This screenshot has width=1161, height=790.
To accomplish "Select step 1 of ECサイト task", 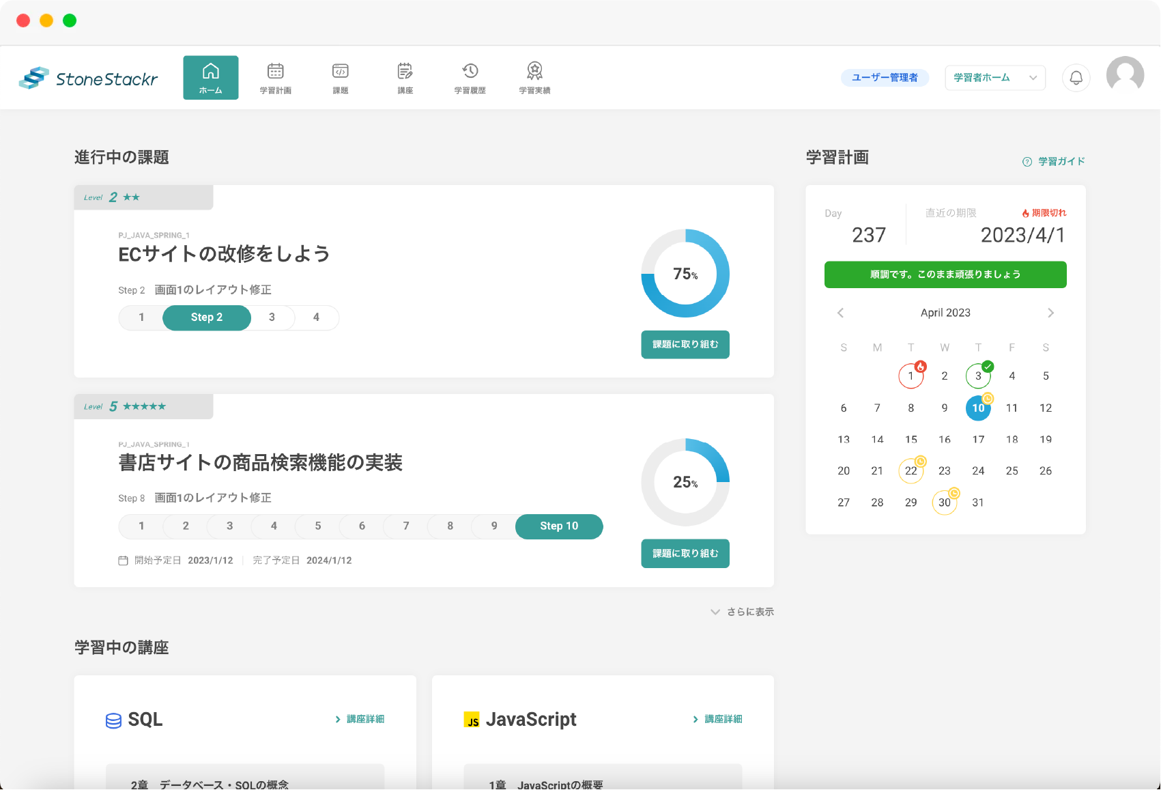I will click(x=141, y=318).
